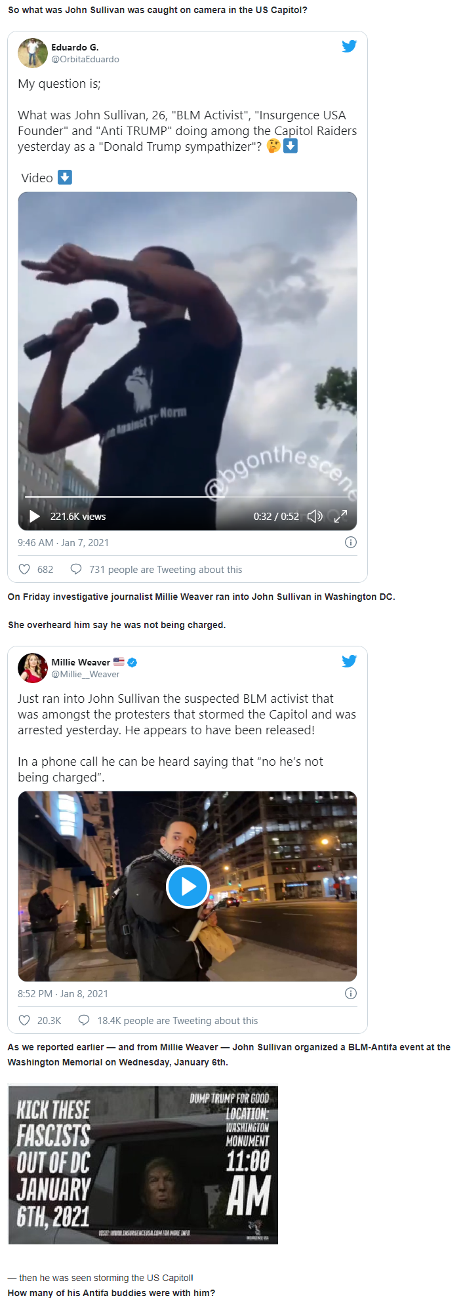Open Millie Weaver profile avatar
This screenshot has height=1306, width=463.
32,668
